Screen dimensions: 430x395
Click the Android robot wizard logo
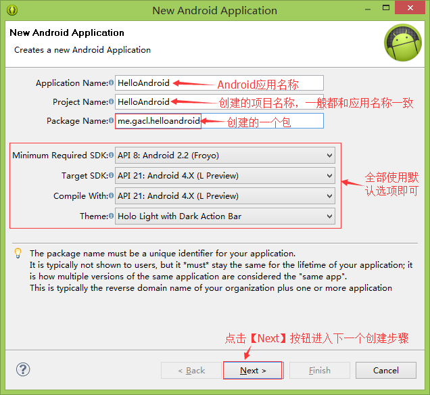coord(403,43)
